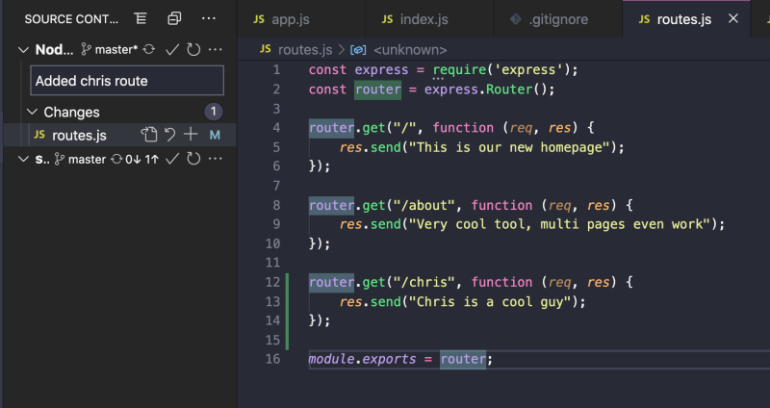Click the 'Nod...' repository name

pyautogui.click(x=54, y=50)
